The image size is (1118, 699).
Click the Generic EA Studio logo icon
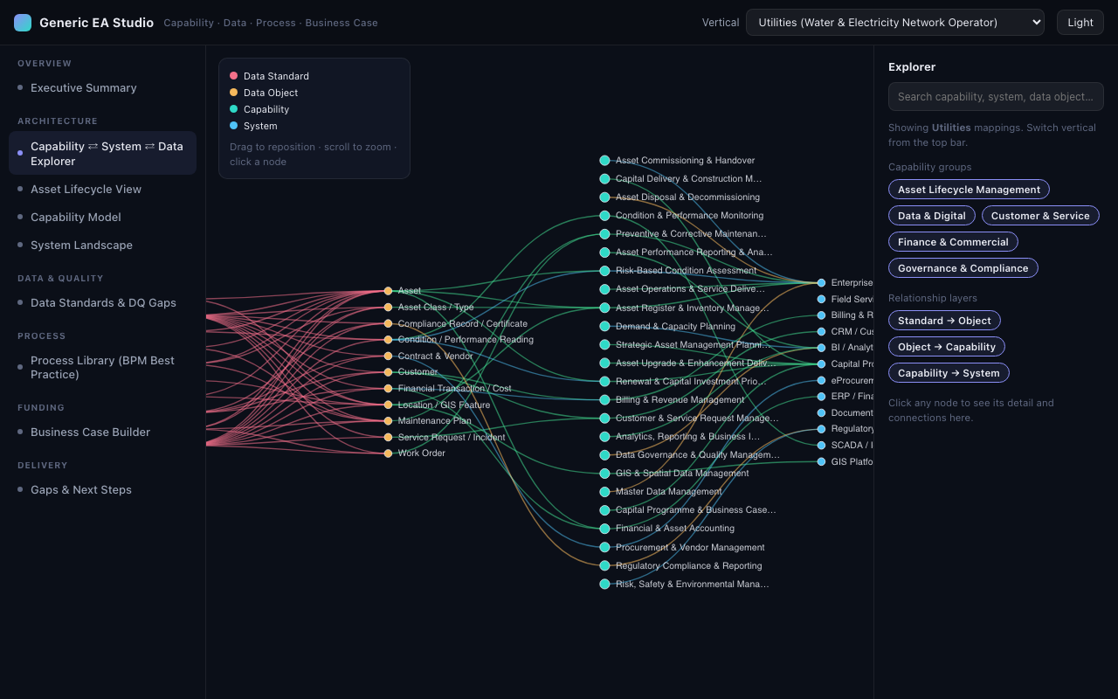point(23,23)
